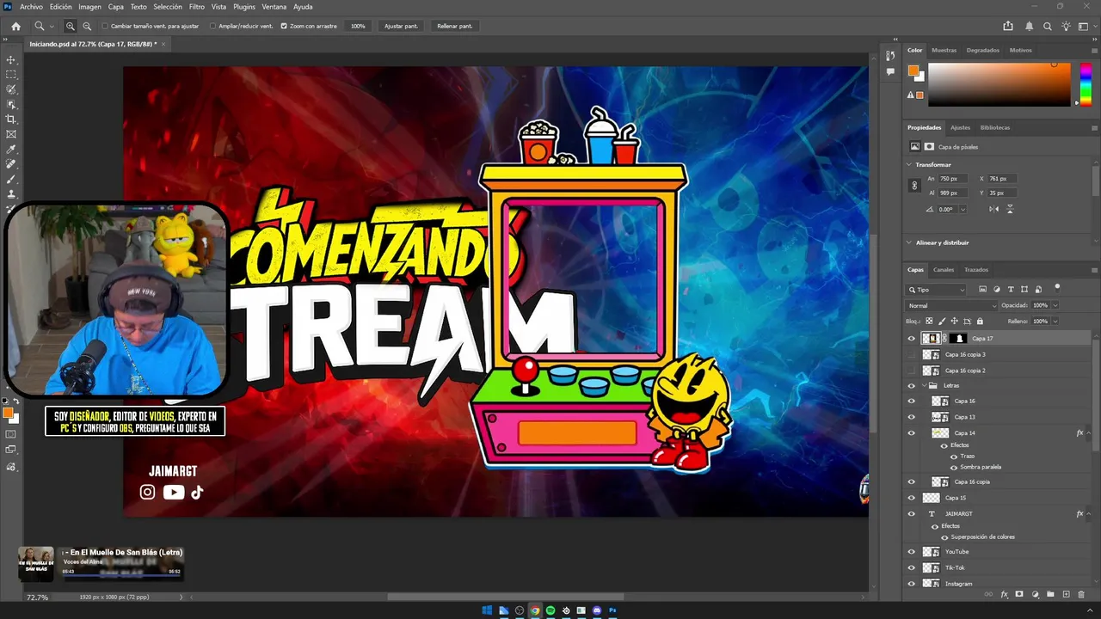Image resolution: width=1101 pixels, height=619 pixels.
Task: Click the pixel layer filter icon
Action: tap(983, 290)
